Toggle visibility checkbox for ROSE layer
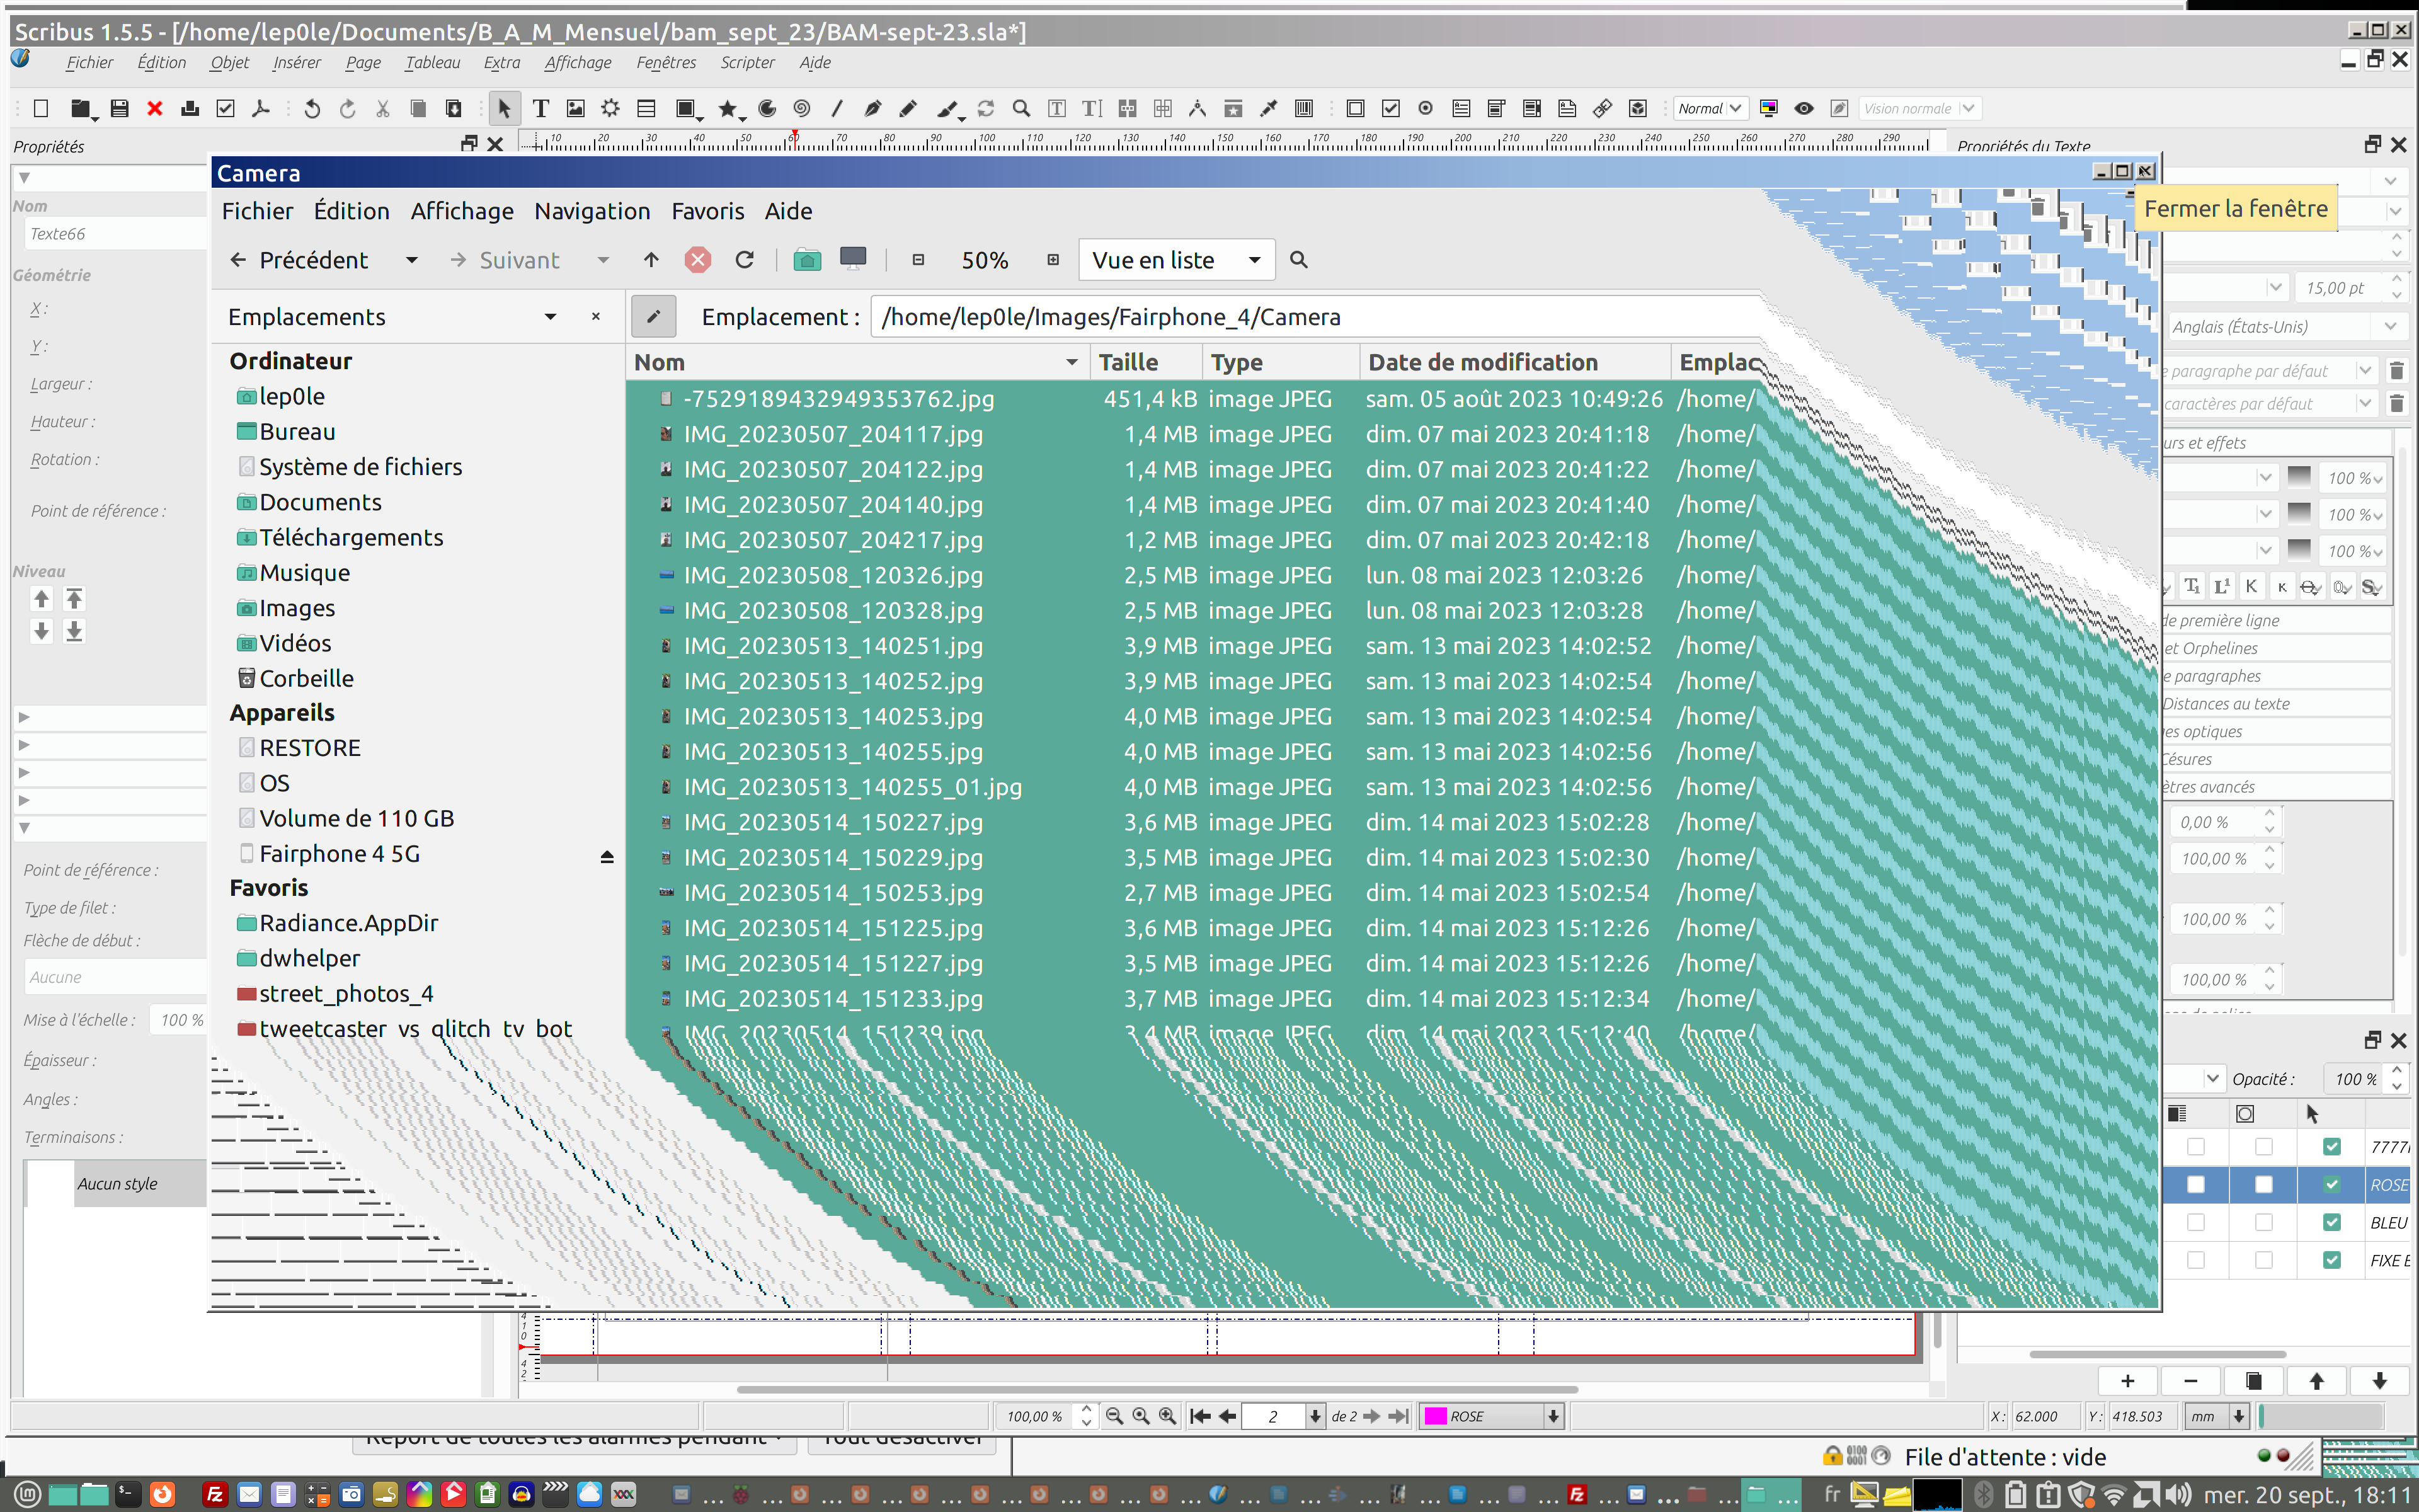This screenshot has height=1512, width=2419. click(2331, 1184)
